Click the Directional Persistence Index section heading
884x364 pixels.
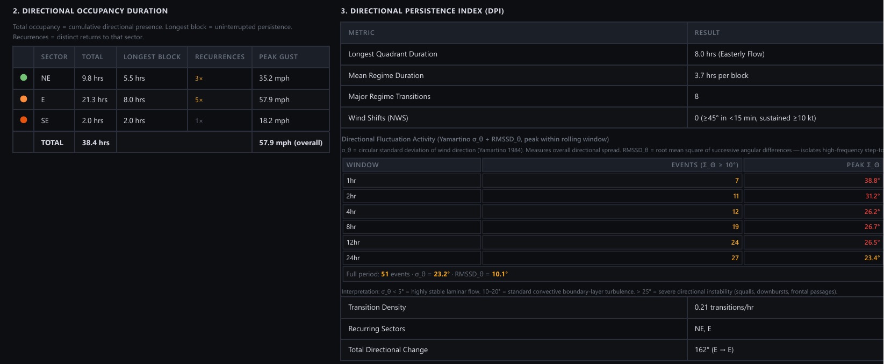pyautogui.click(x=422, y=11)
